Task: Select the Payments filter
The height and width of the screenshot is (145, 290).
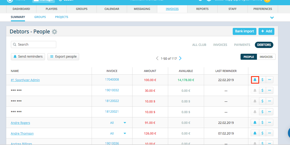Action: [242, 45]
